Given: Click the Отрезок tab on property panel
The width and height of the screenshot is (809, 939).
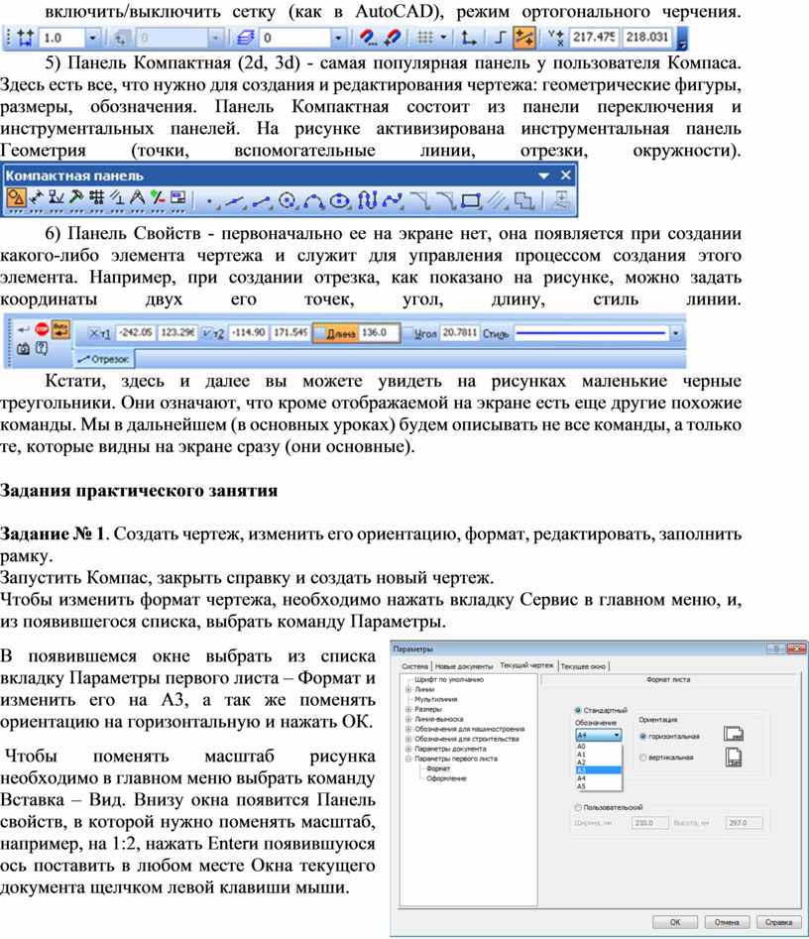Looking at the screenshot, I should [104, 359].
